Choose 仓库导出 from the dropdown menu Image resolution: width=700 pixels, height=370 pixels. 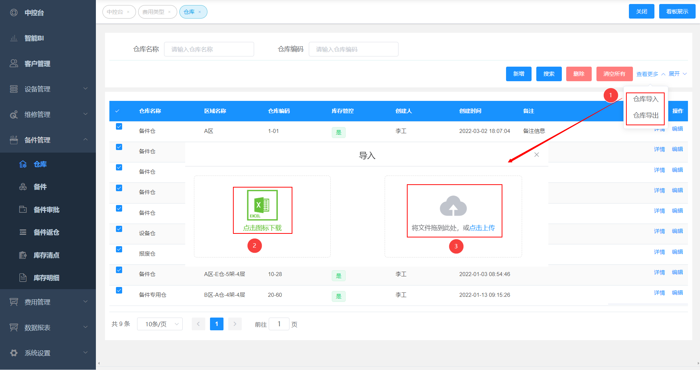click(646, 115)
